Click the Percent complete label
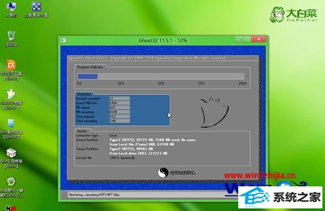The height and width of the screenshot is (211, 325). [88, 99]
